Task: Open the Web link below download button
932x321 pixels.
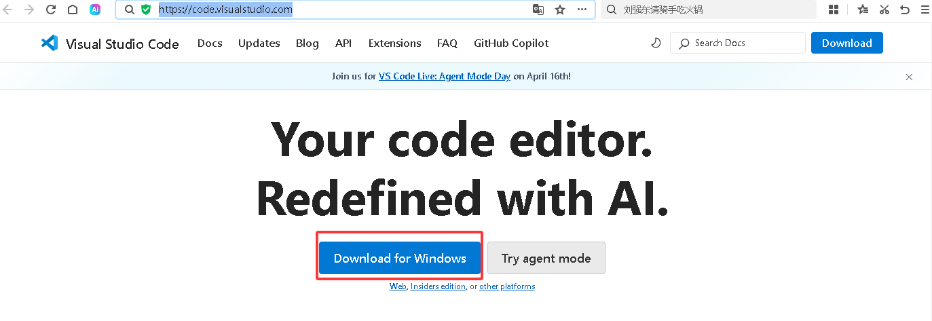Action: [398, 286]
